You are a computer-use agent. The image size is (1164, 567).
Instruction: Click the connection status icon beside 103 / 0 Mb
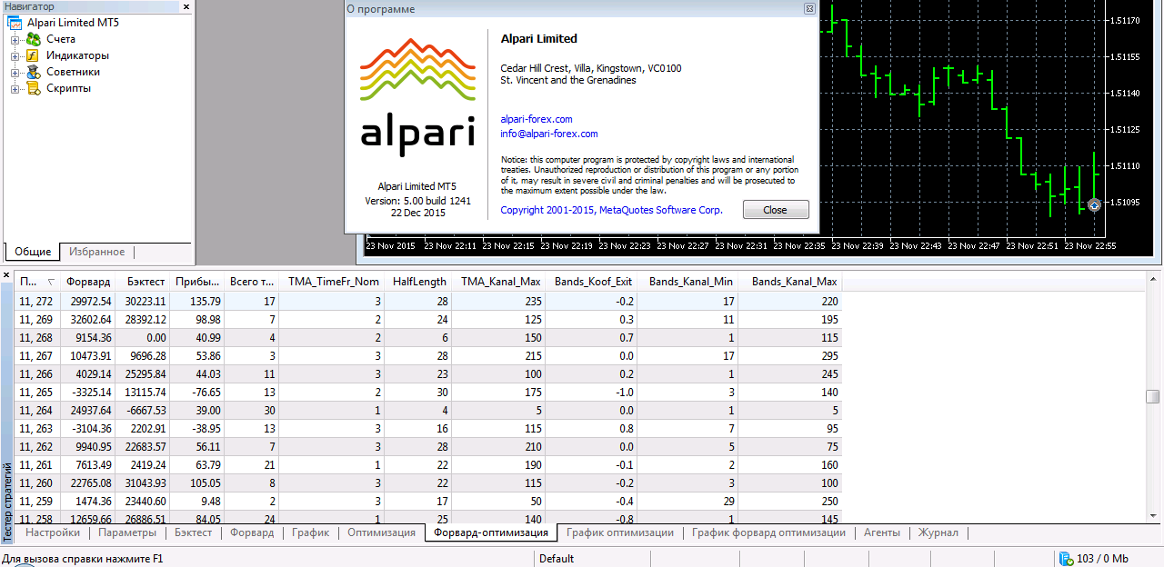(1066, 558)
